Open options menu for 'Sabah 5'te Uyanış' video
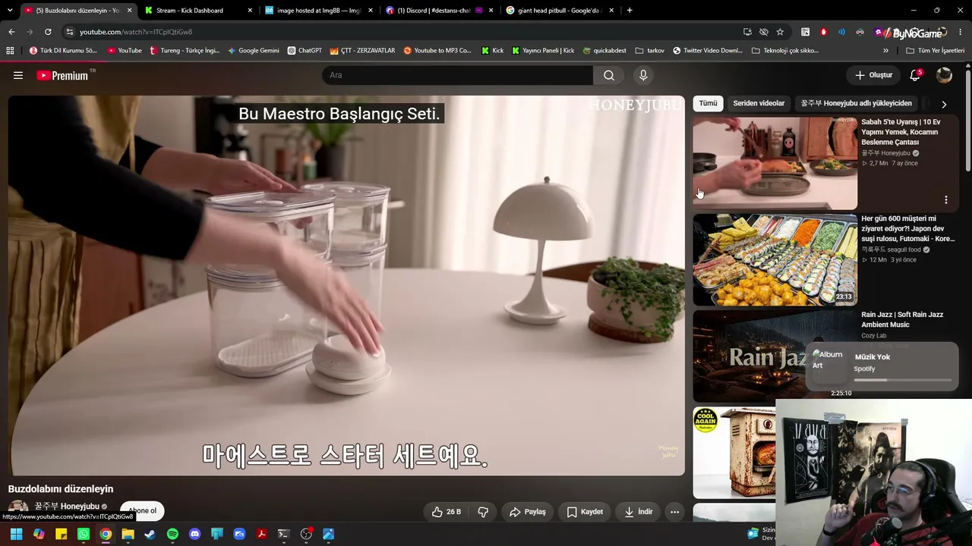 946,199
